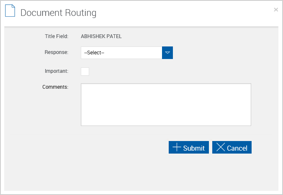Click the X icon on Cancel button
The image size is (283, 195).
click(221, 147)
